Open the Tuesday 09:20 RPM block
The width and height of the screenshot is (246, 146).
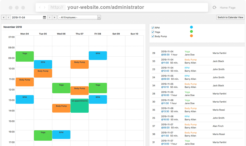[x=43, y=64]
